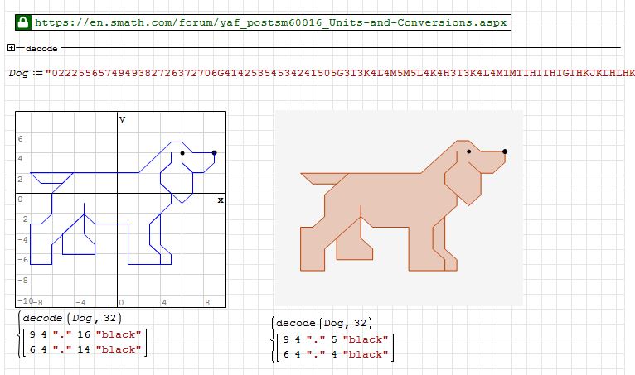Select the Dog variable name
Screen dimensions: 635x375
[x=18, y=73]
